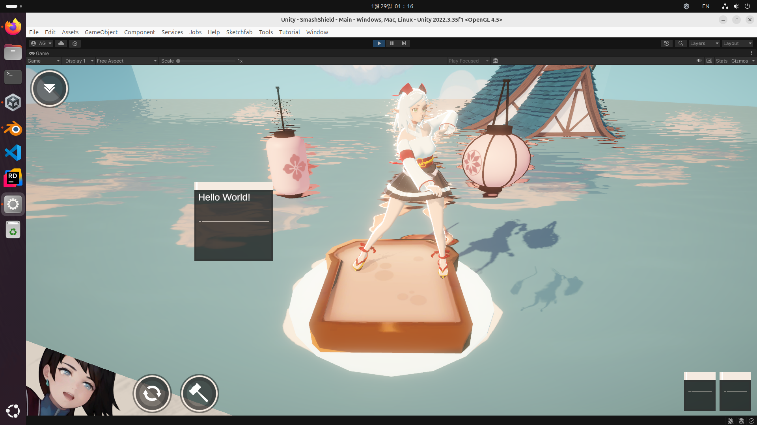This screenshot has height=425, width=757.
Task: Open the gear settings app in dock
Action: coord(13,204)
